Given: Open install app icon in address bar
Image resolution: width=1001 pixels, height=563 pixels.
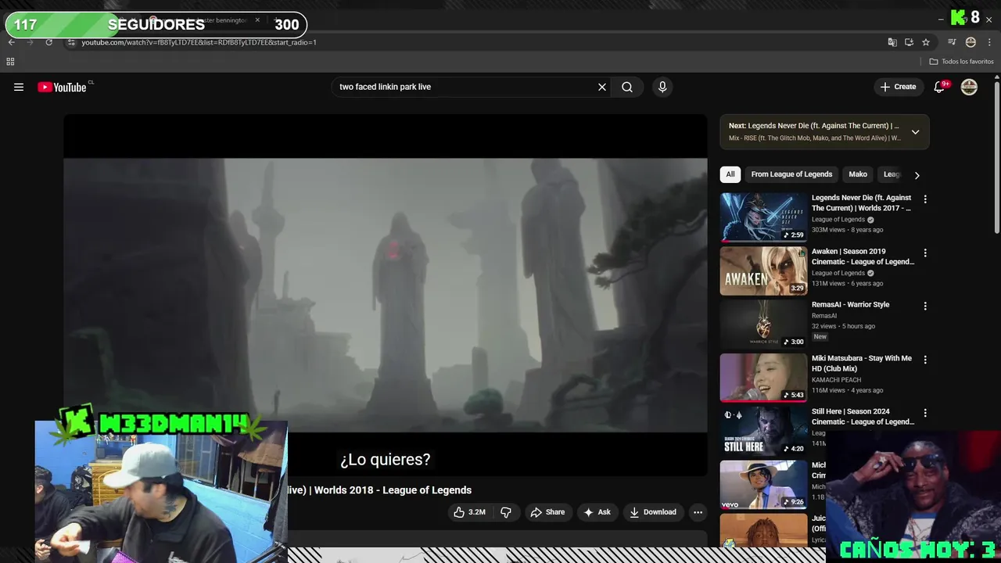Looking at the screenshot, I should pos(909,42).
